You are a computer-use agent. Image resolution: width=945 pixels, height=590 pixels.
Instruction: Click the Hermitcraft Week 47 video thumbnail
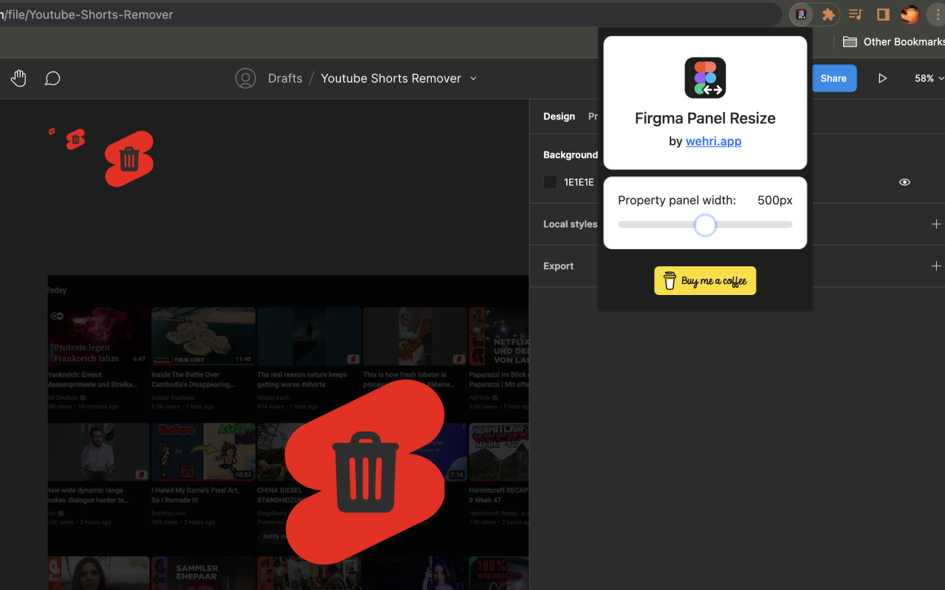pyautogui.click(x=498, y=451)
